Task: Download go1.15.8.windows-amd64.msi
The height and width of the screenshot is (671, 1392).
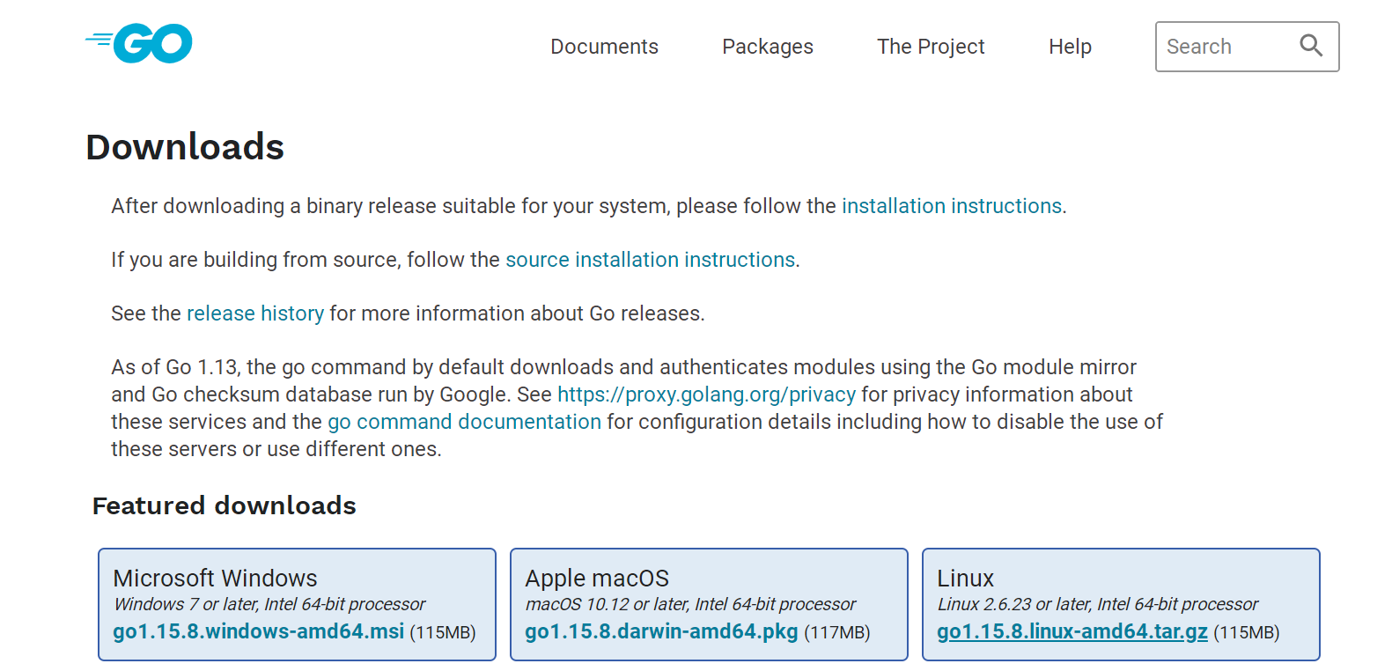Action: 259,631
